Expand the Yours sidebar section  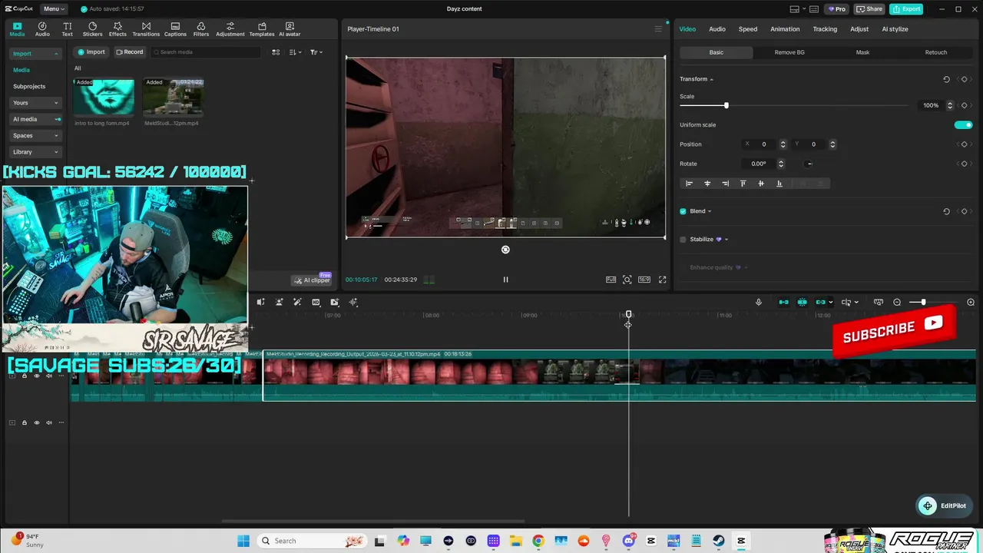tap(35, 103)
